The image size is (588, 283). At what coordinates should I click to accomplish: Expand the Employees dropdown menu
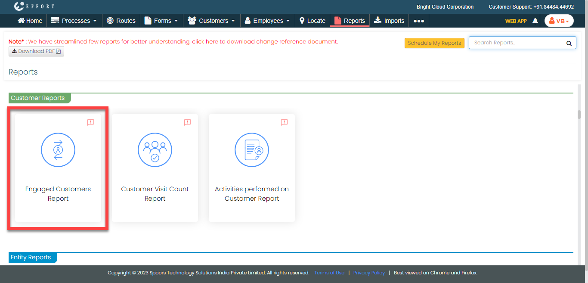[267, 21]
